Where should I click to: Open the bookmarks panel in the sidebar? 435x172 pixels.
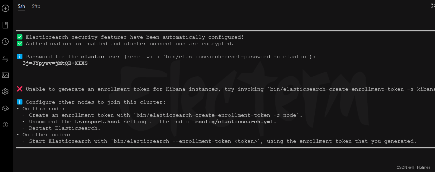[x=5, y=25]
